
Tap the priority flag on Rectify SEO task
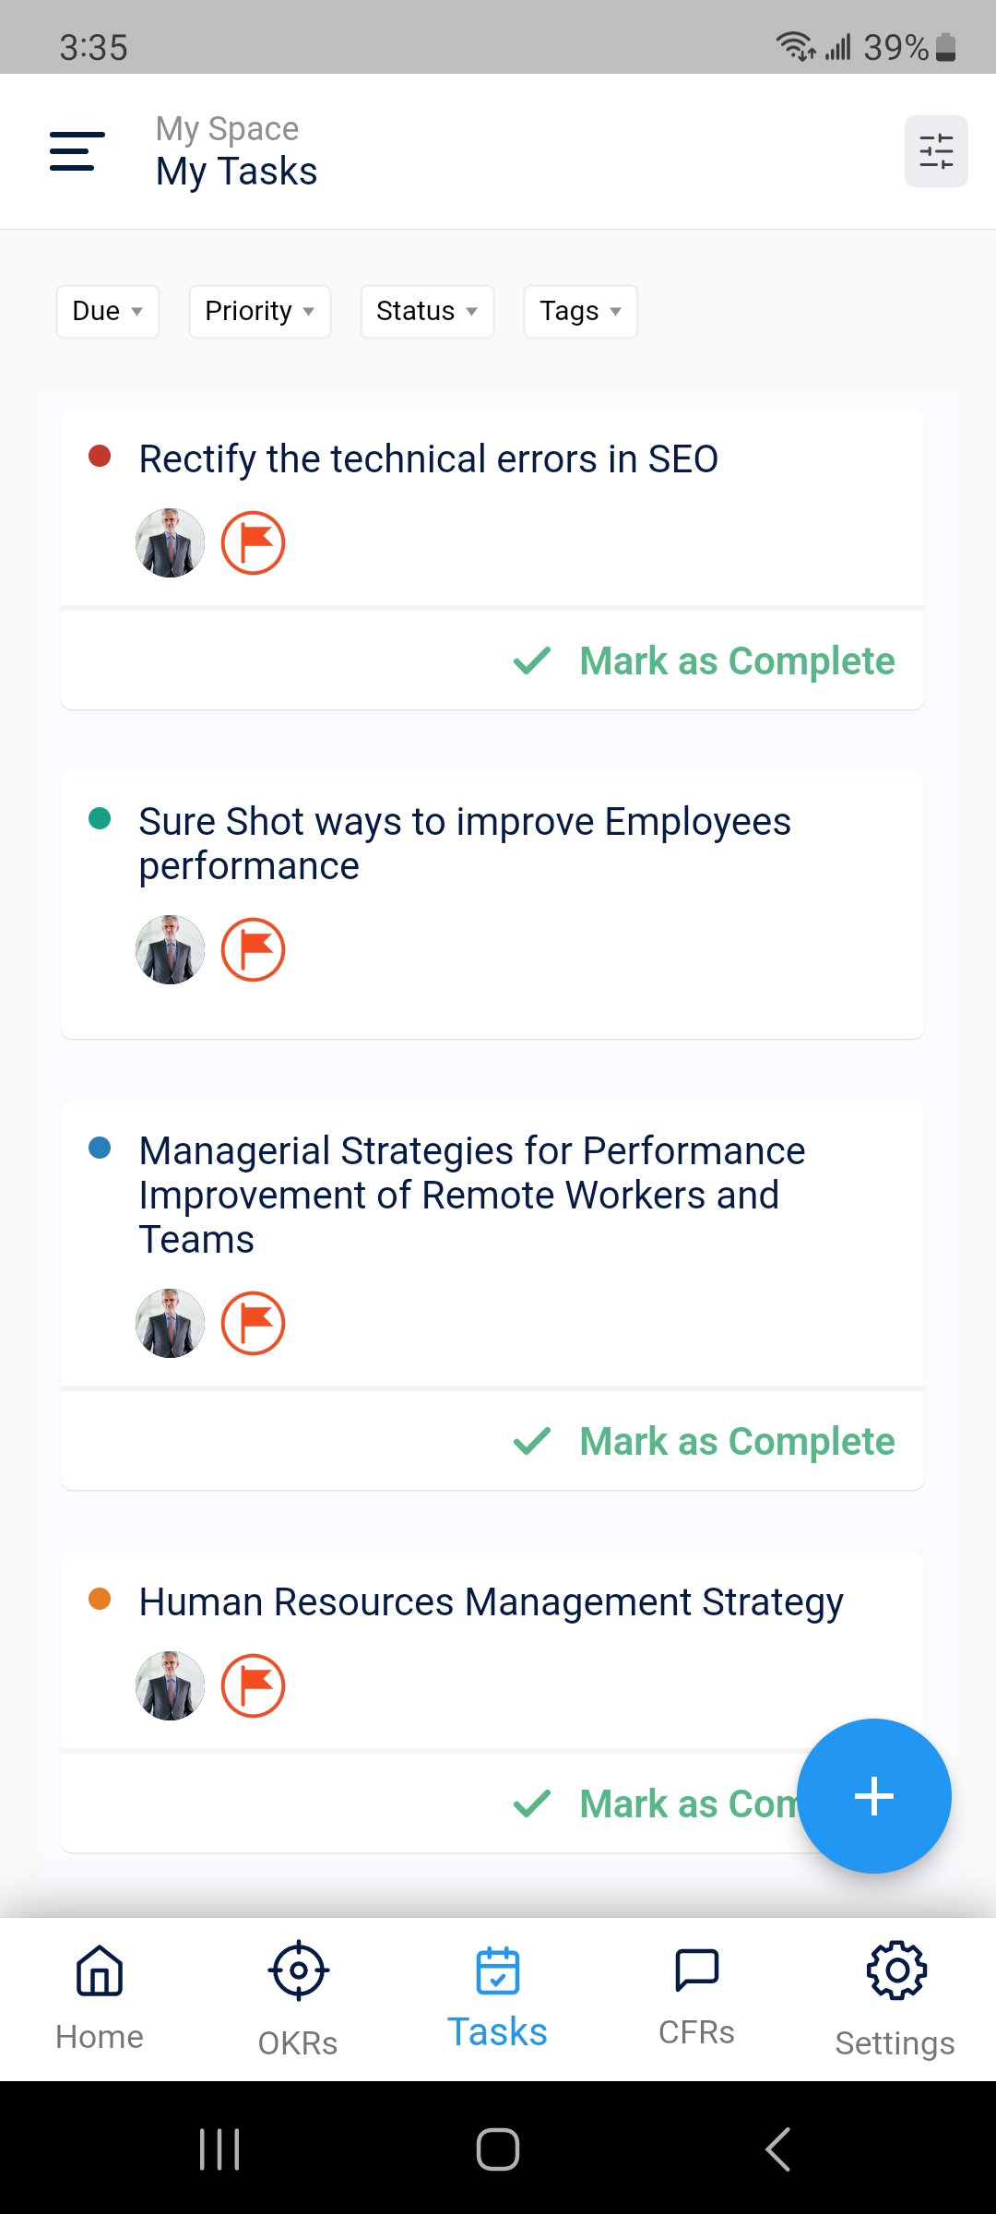[253, 543]
